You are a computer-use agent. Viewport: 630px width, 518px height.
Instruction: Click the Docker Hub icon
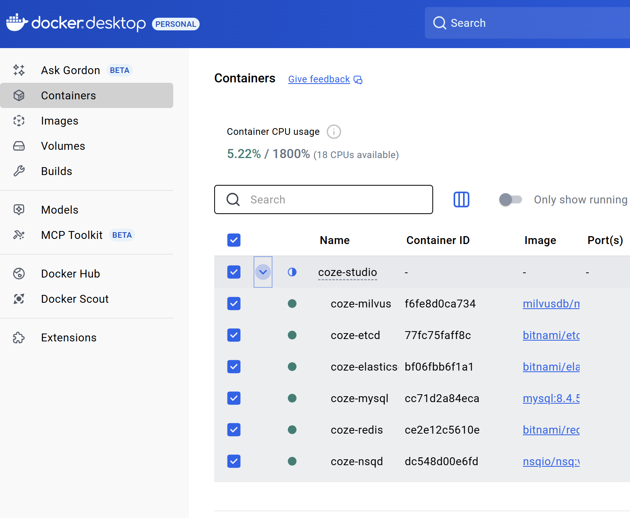[19, 274]
